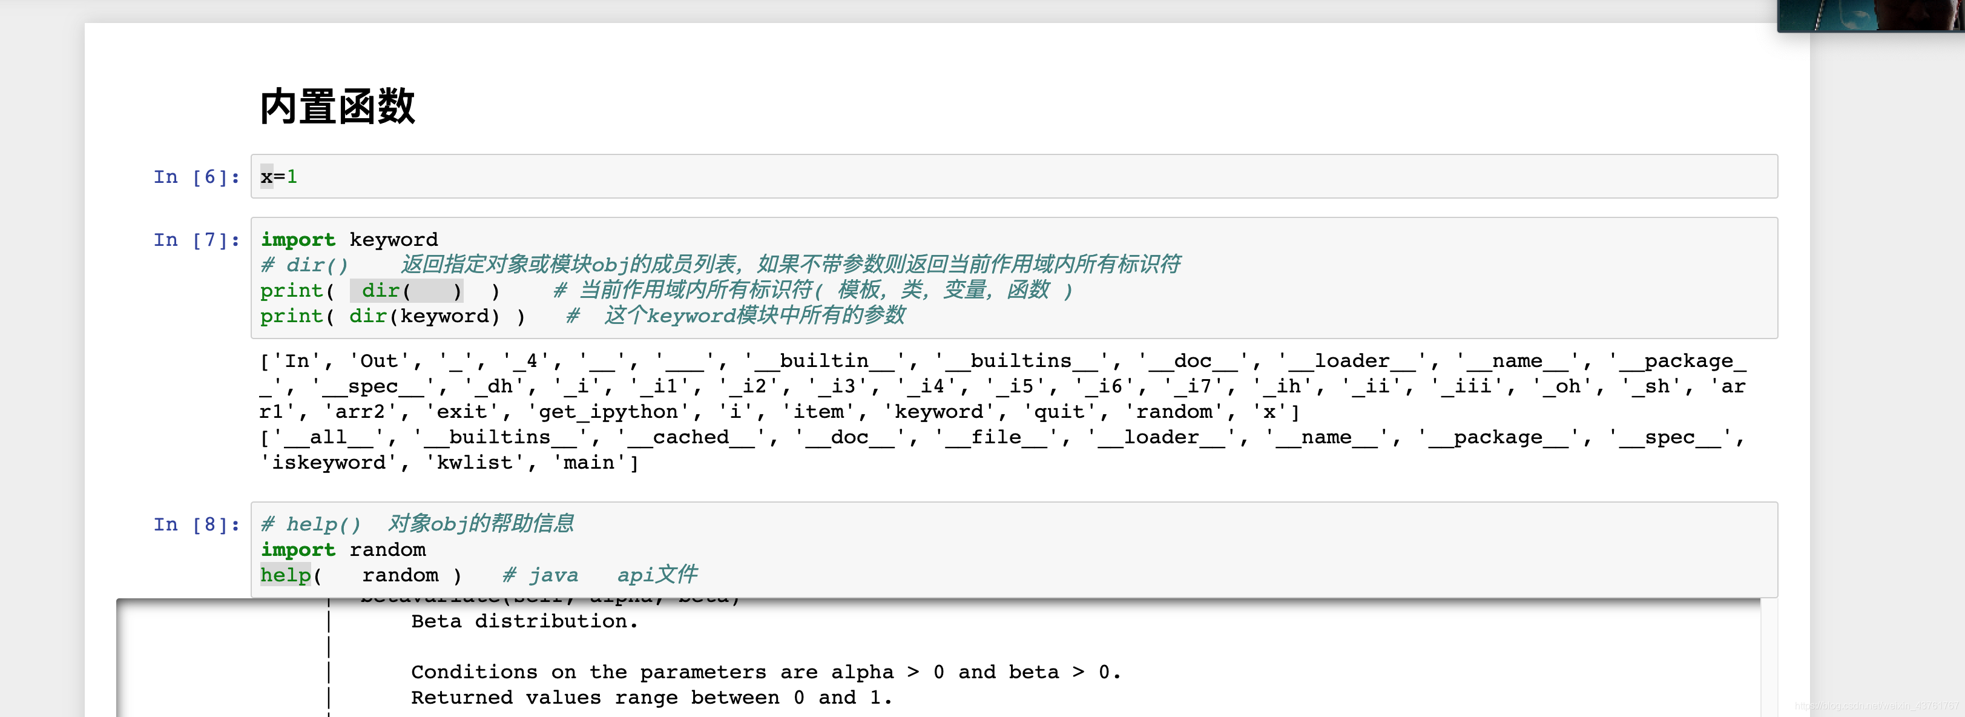Screen dimensions: 1965x717
Task: Click the '这个keyword模块中所有的参数' comment
Action: [736, 315]
